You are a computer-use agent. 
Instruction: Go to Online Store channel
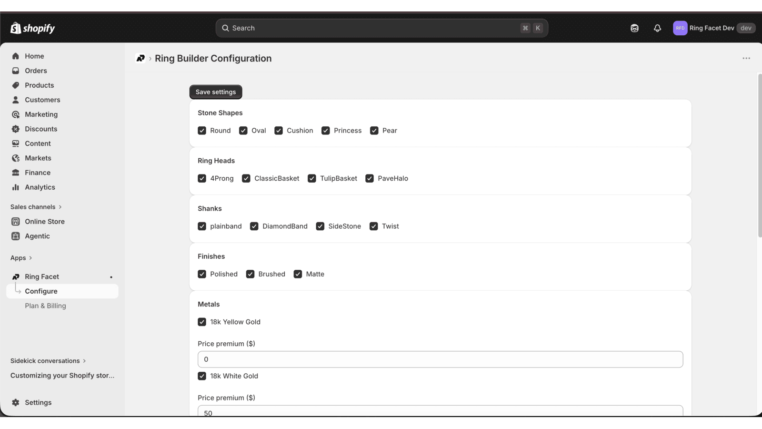62,222
